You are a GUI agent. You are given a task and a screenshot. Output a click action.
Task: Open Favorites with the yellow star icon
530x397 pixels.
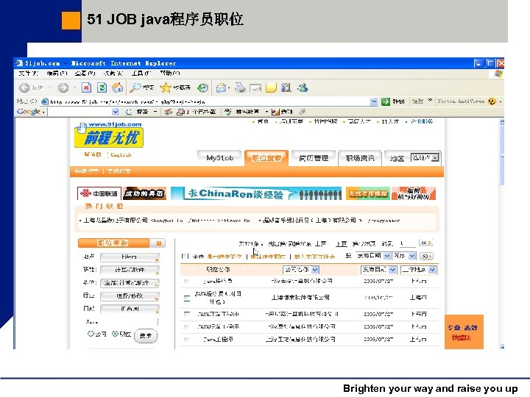pyautogui.click(x=166, y=87)
